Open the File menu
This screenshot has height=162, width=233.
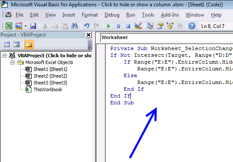[x=19, y=15]
